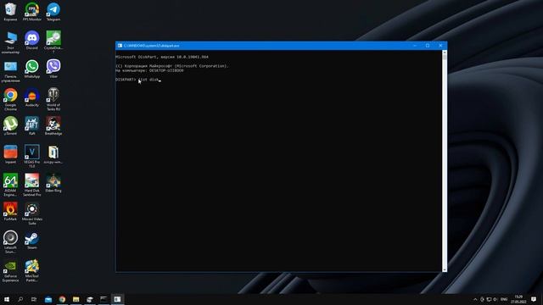The height and width of the screenshot is (305, 543).
Task: Select the red-blue icon left of VEGAS Pro
Action: [10, 154]
